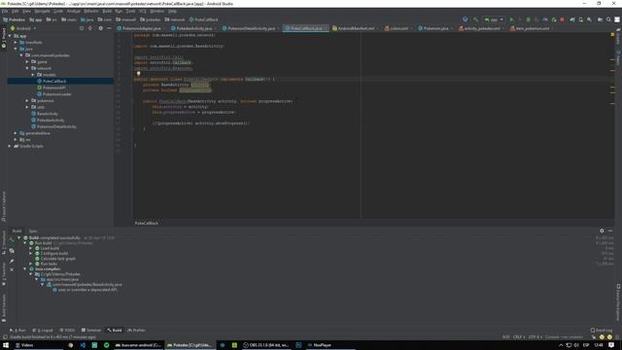Click the Profile app icon
This screenshot has width=622, height=350.
click(x=545, y=19)
